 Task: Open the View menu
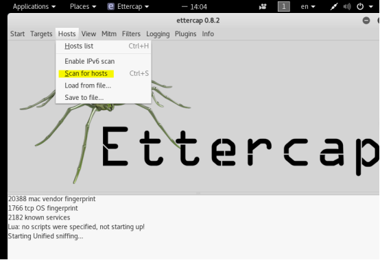88,34
